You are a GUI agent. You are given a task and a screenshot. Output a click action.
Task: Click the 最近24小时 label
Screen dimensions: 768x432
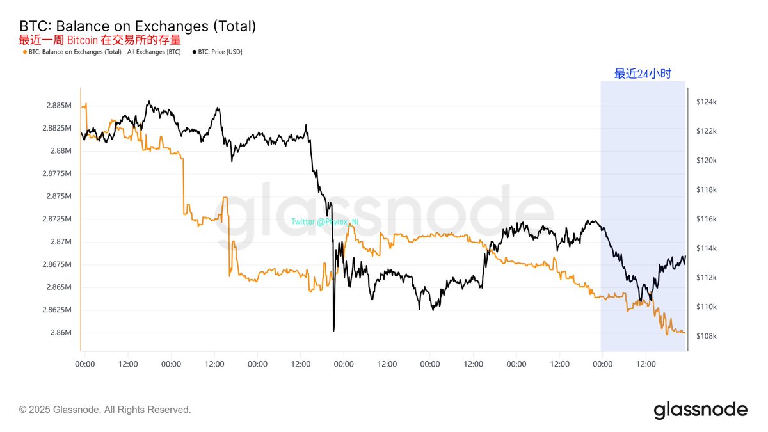coord(643,74)
